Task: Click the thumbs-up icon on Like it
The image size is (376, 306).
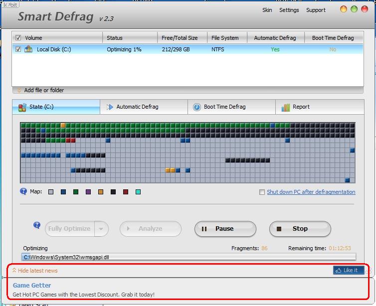Action: [x=339, y=270]
